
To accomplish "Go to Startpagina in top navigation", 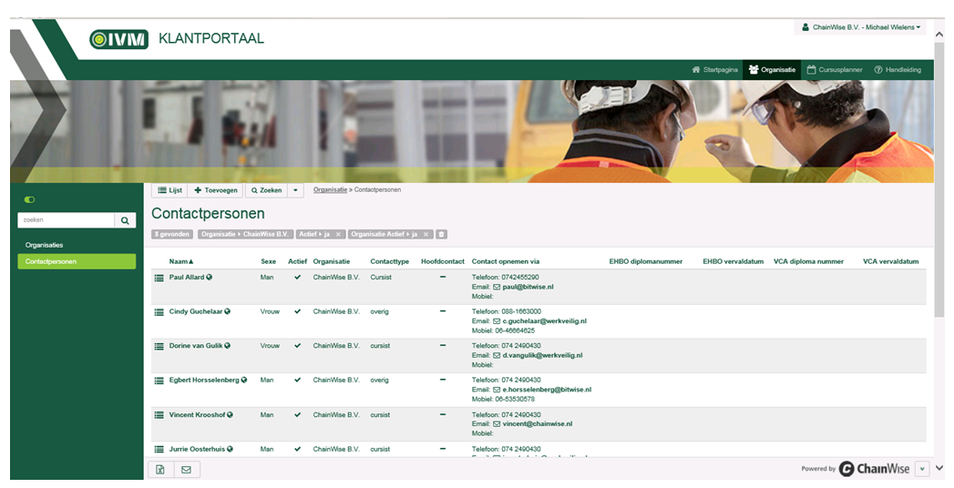I will pyautogui.click(x=715, y=70).
